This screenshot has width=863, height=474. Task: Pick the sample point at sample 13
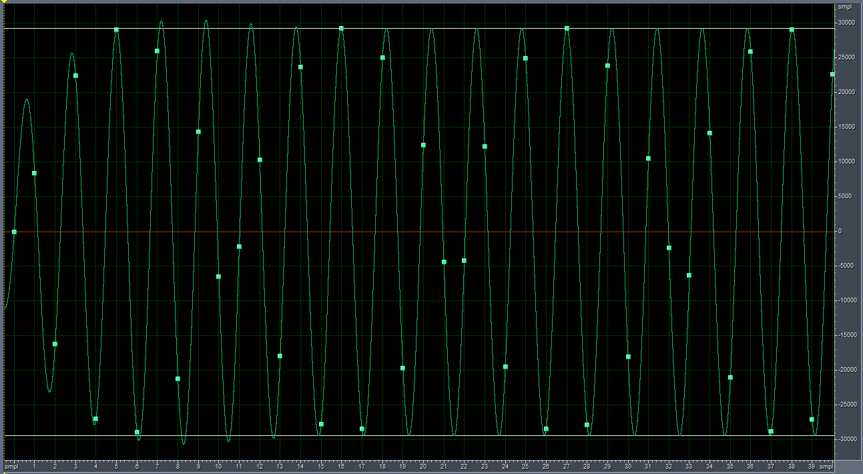pyautogui.click(x=280, y=356)
